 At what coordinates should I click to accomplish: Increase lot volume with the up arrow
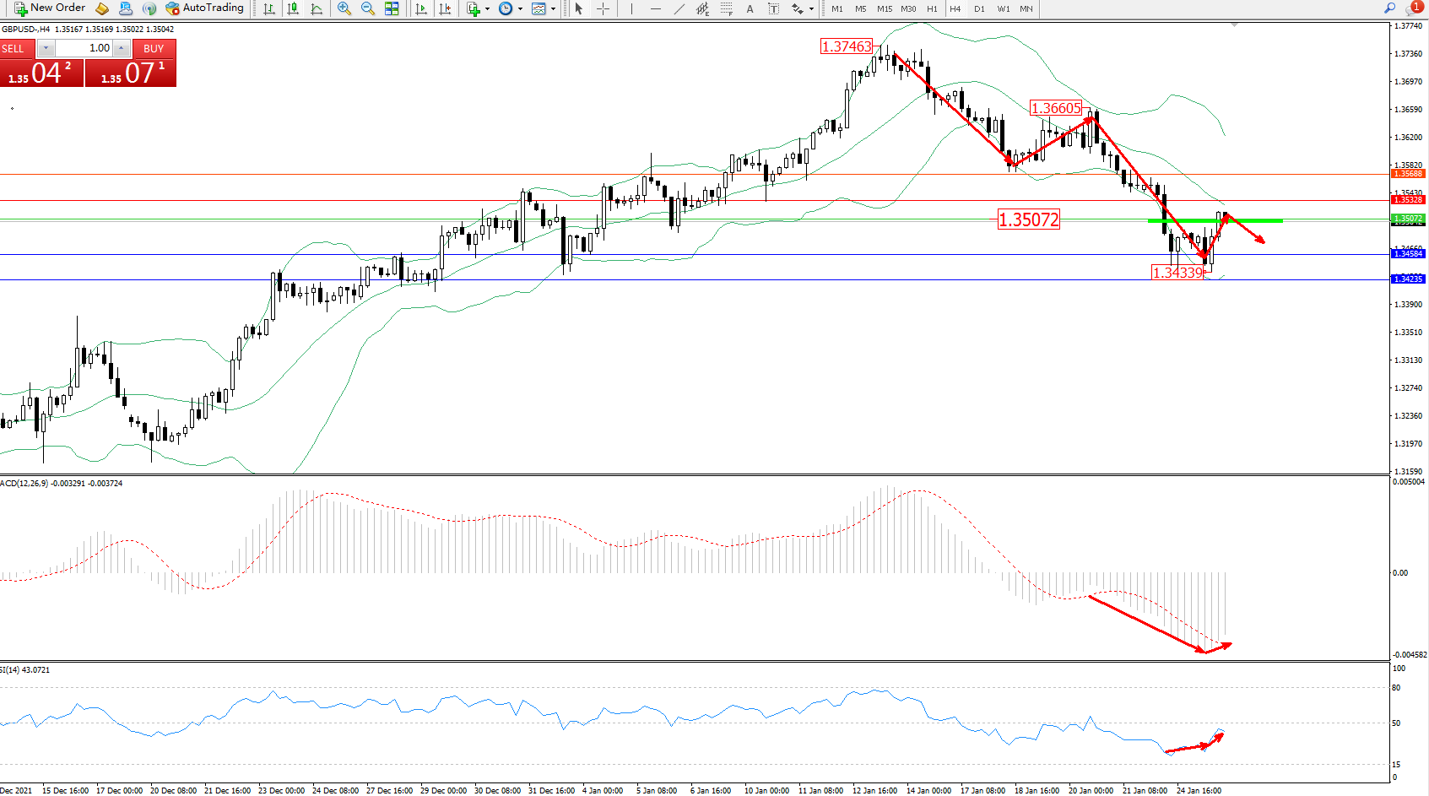122,48
